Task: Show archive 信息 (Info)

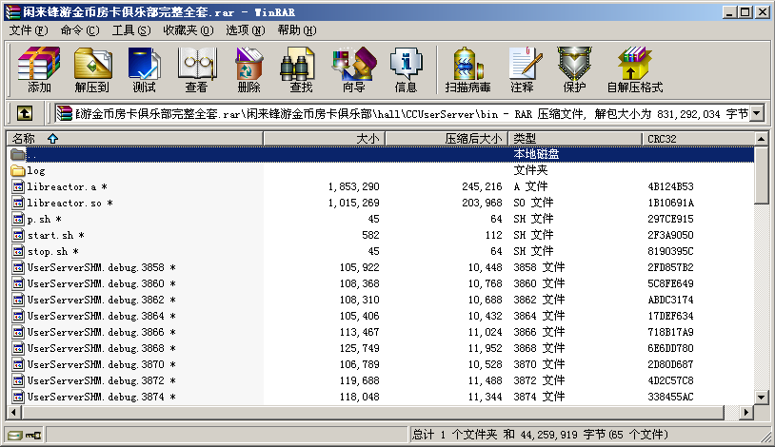Action: (x=406, y=70)
